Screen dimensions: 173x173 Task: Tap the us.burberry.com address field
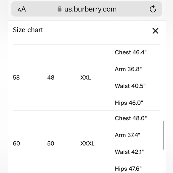(x=86, y=9)
